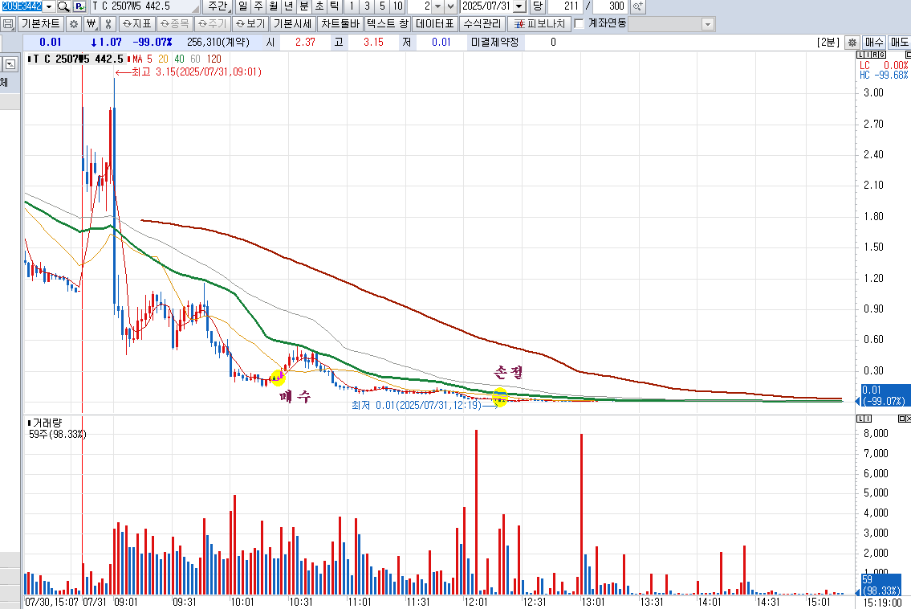The image size is (911, 609).
Task: Click the zoom icon after 300 field
Action: tap(637, 6)
